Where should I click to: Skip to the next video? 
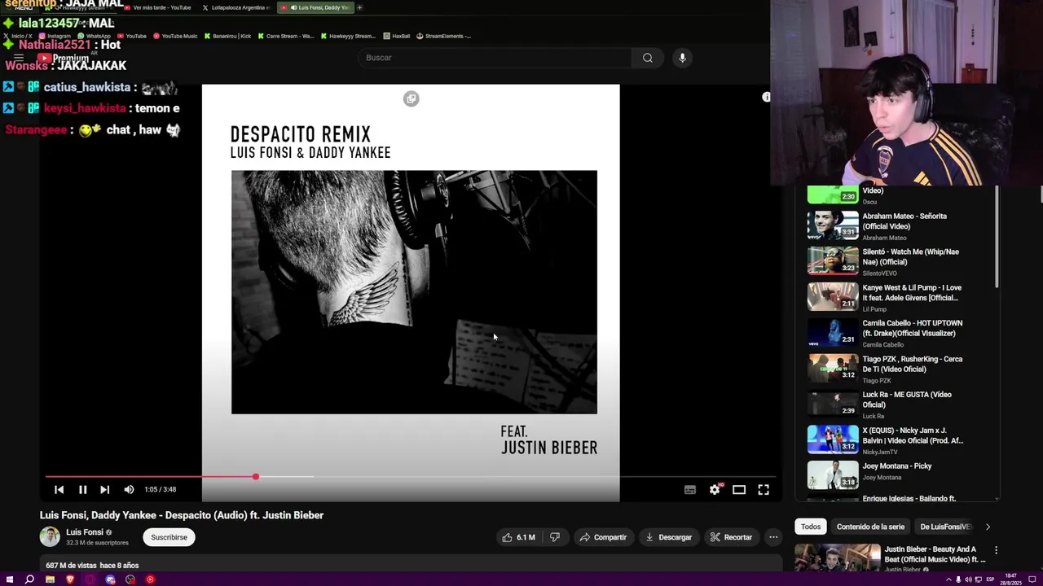[x=104, y=489]
